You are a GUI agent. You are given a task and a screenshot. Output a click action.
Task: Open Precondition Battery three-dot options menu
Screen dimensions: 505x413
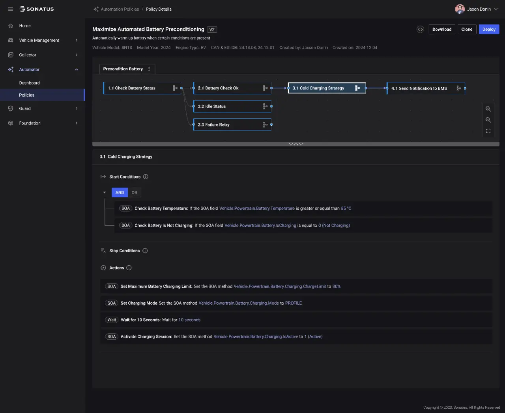click(149, 69)
